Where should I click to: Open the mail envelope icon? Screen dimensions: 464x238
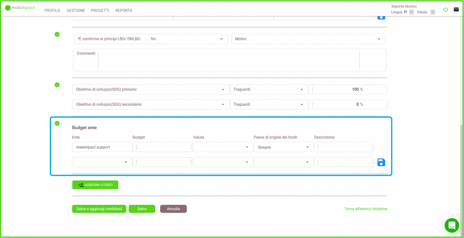point(456,9)
